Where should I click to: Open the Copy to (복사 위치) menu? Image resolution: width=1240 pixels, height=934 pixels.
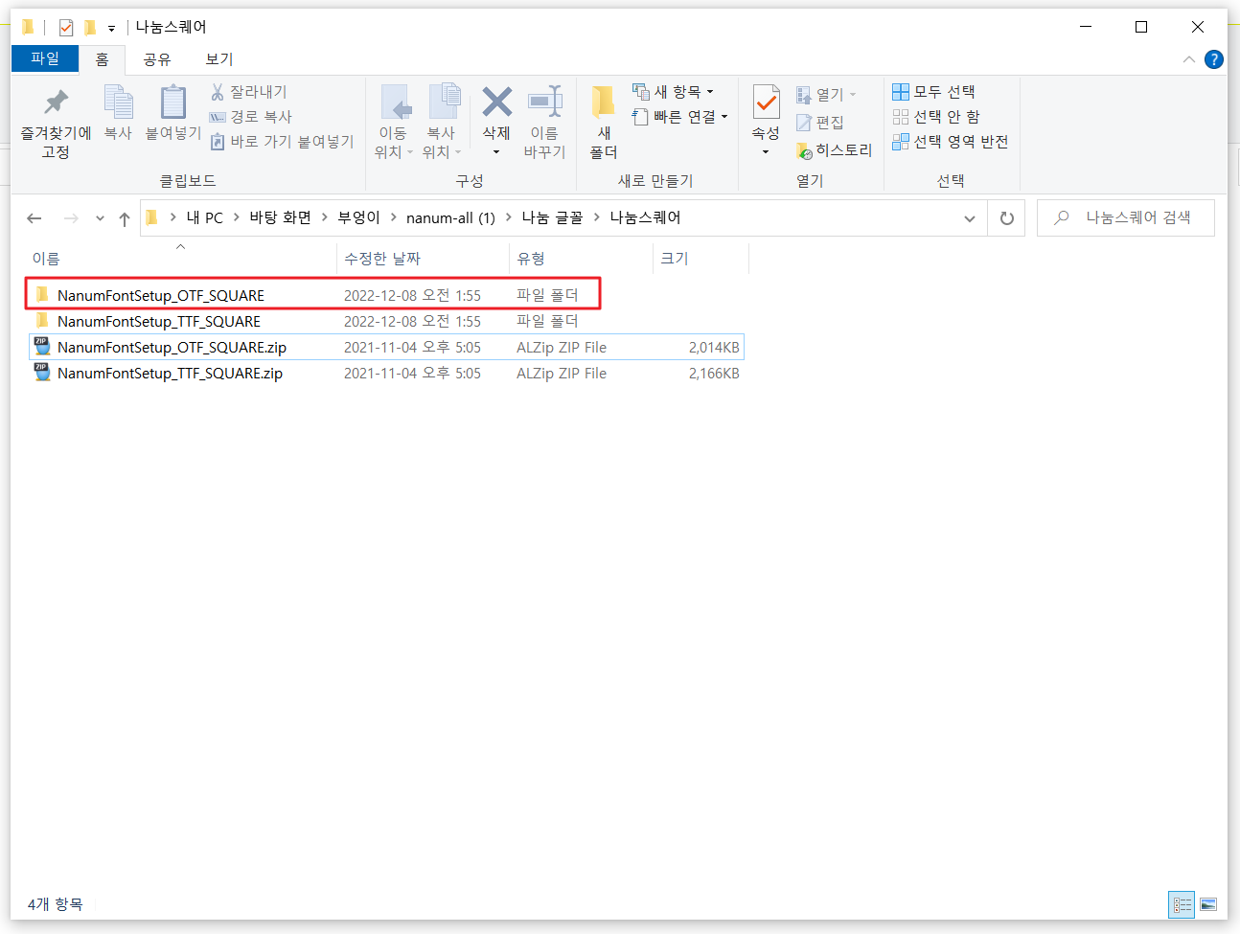click(441, 122)
